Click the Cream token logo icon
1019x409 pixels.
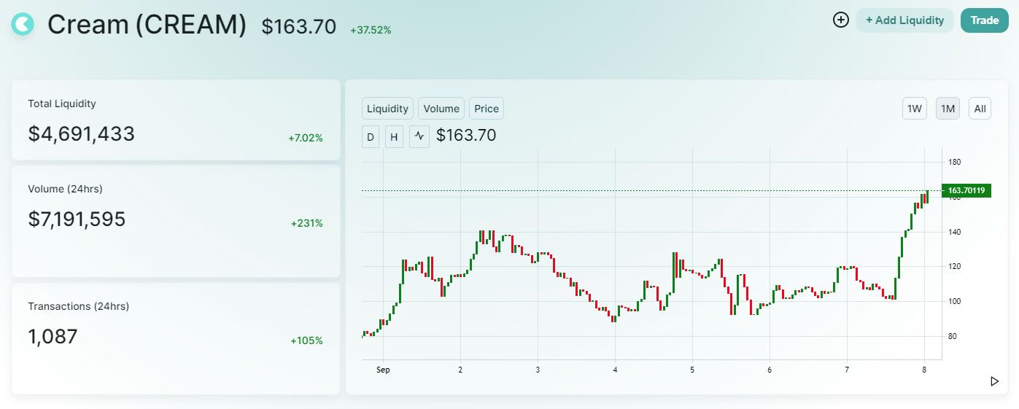[23, 24]
